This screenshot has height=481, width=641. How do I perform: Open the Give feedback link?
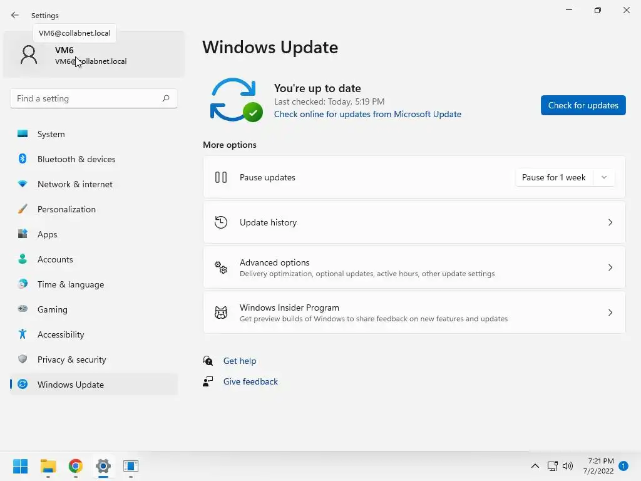click(250, 381)
